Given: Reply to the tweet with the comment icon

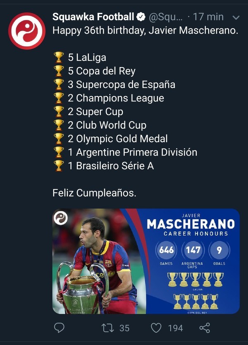Looking at the screenshot, I should pos(60,328).
